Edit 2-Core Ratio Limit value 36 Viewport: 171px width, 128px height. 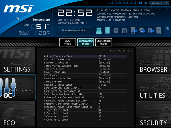pyautogui.click(x=100, y=113)
